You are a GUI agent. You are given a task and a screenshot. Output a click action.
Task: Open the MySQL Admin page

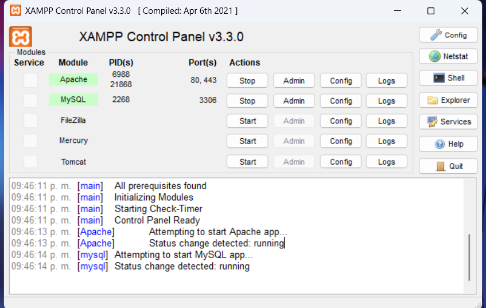[294, 101]
